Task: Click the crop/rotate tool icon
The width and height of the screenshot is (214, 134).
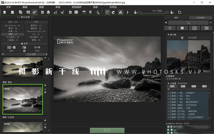Action: (180, 13)
